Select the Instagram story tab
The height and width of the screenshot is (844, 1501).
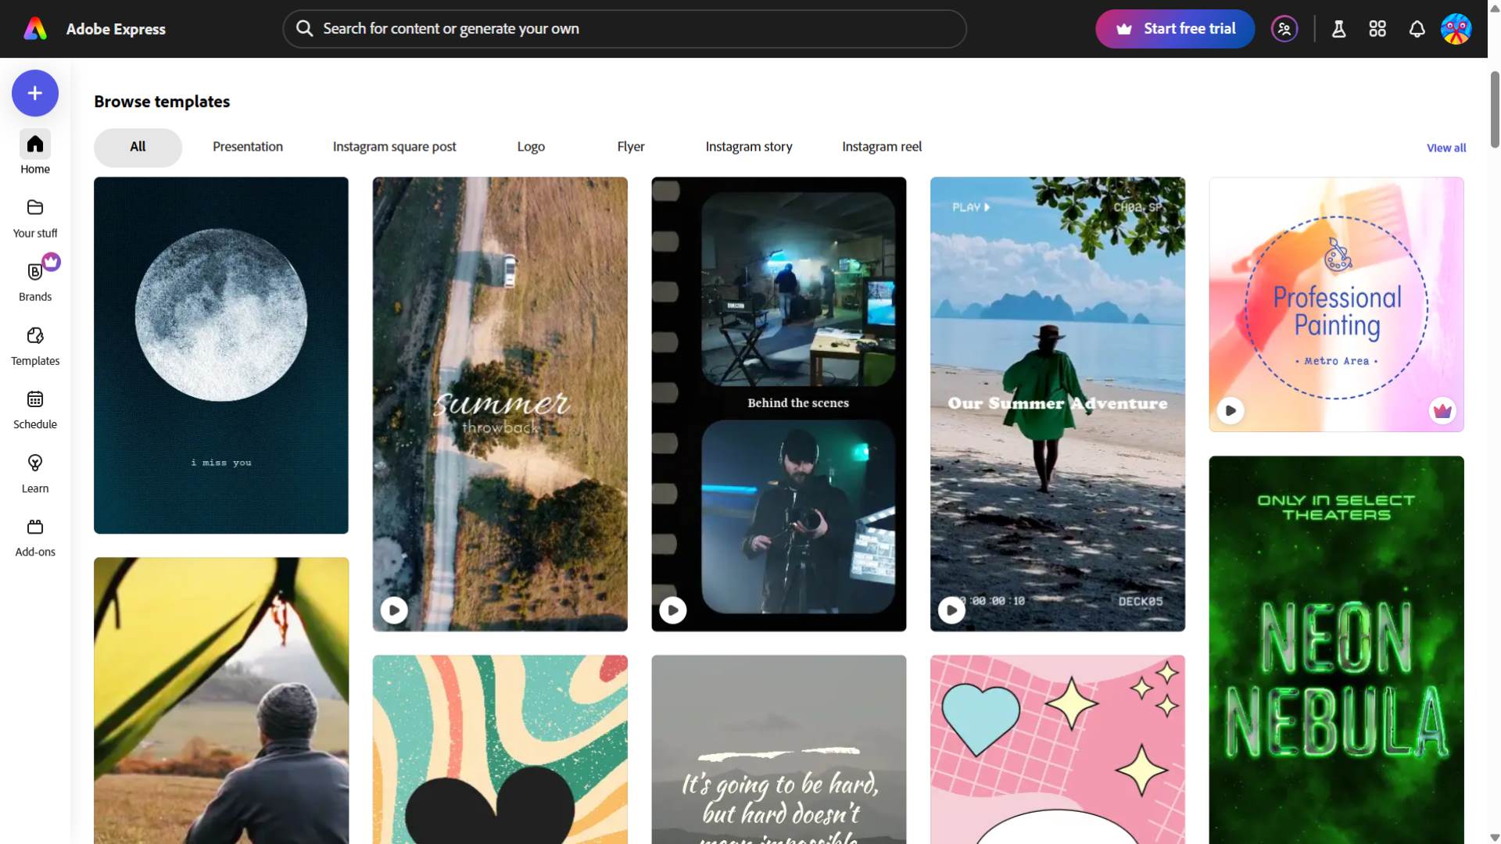[x=749, y=147]
